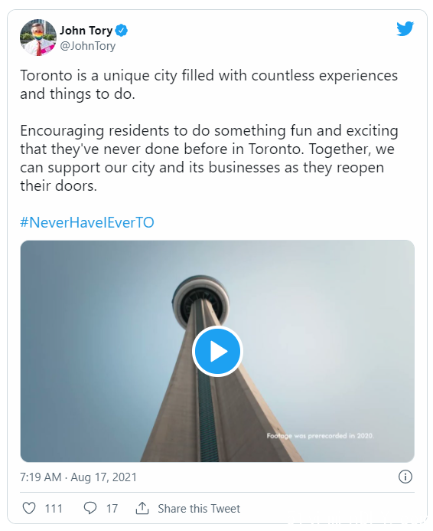Click the 'Footage was prerecorded in 2020' caption

321,436
